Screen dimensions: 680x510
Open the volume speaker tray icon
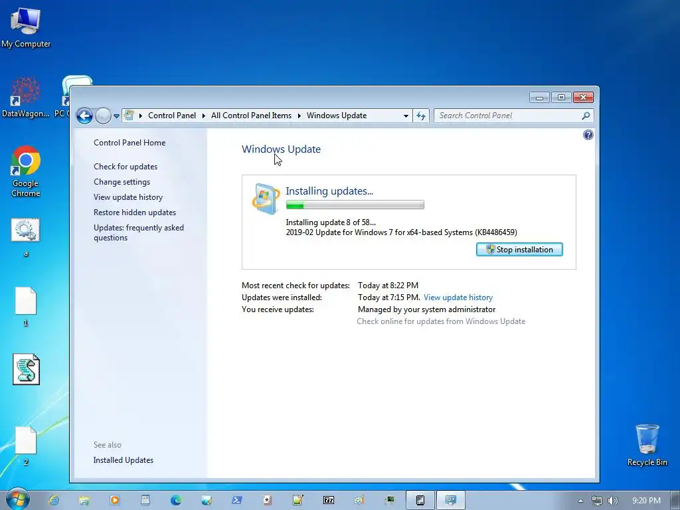click(612, 501)
